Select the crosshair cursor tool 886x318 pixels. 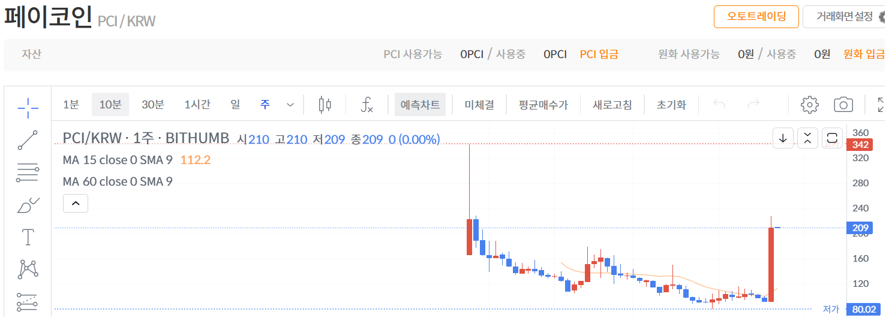(28, 107)
